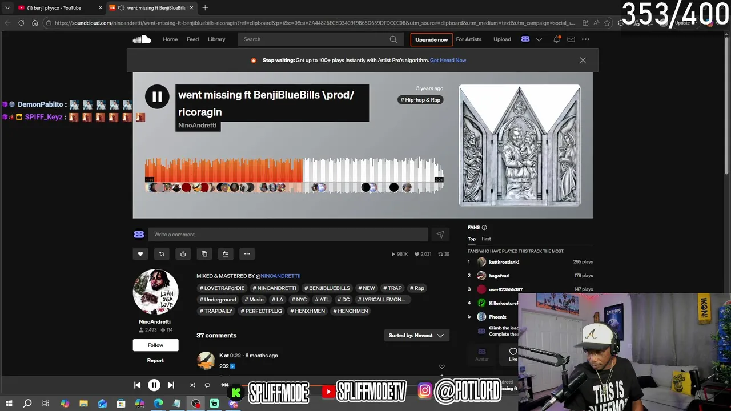Like the track using the heart button

140,254
